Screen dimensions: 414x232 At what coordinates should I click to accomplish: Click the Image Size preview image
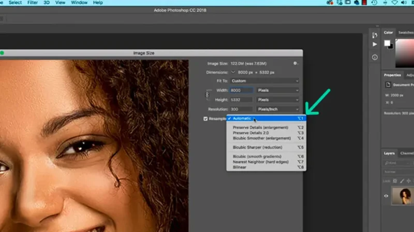(94, 146)
